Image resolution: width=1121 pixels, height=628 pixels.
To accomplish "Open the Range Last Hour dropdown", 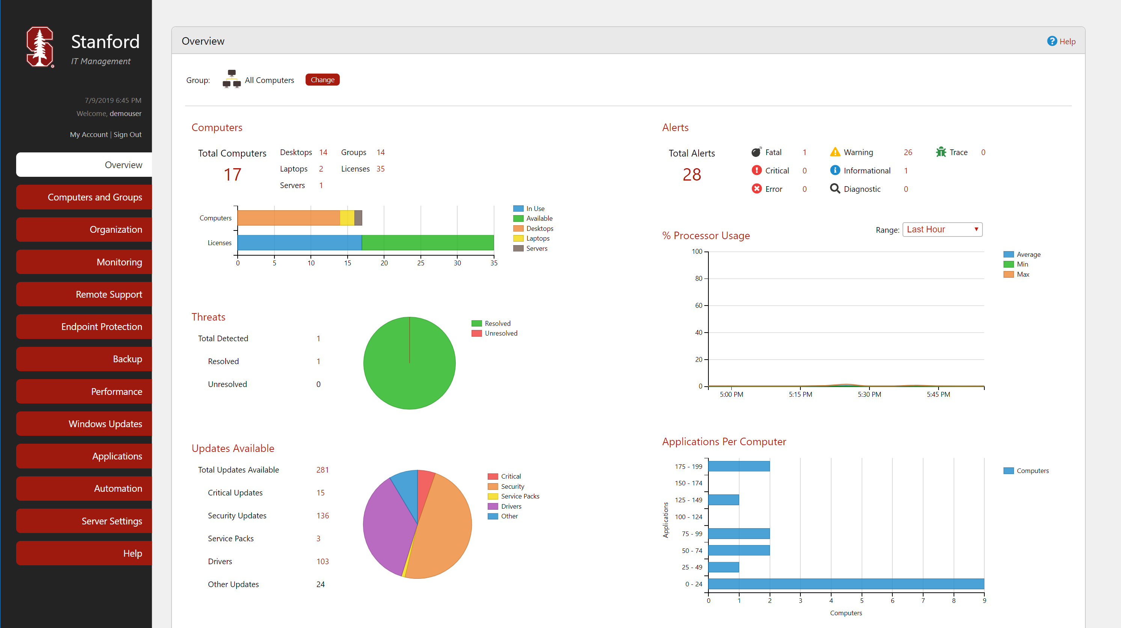I will pos(942,229).
